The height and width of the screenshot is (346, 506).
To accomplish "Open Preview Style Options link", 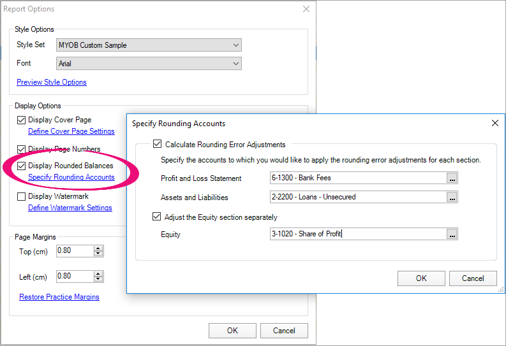I will [x=51, y=82].
